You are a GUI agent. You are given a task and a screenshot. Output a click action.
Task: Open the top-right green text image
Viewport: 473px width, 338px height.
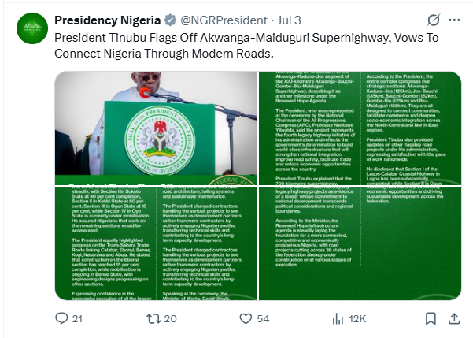coord(360,128)
